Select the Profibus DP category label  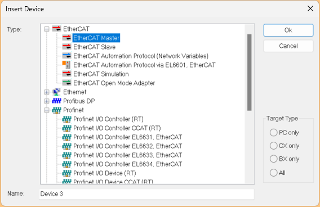pos(79,101)
